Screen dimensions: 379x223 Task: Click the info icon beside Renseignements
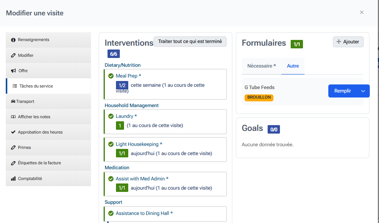[13, 40]
